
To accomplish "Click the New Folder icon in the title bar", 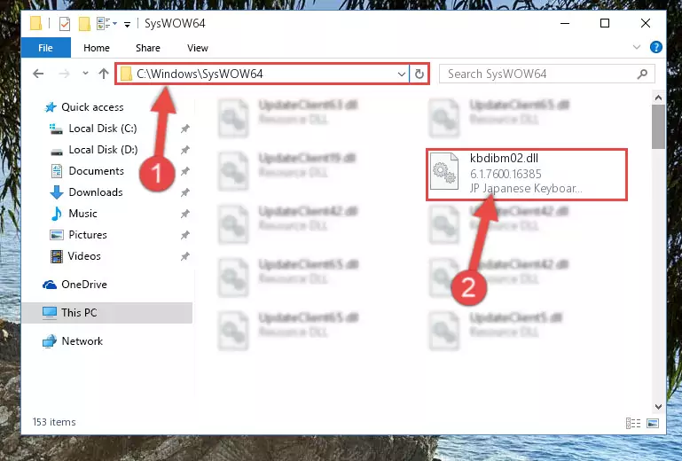I will pos(84,23).
